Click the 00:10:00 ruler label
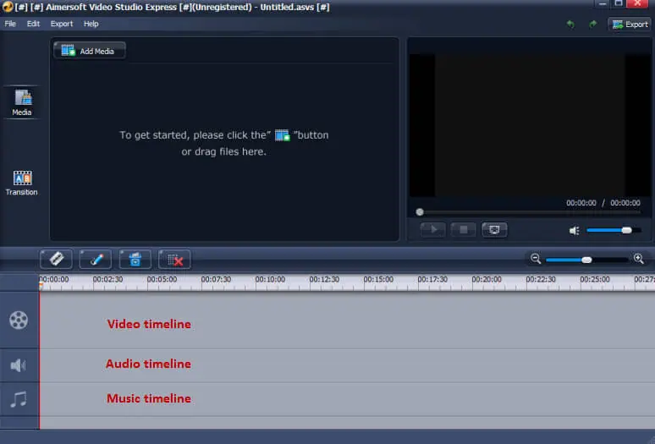655x444 pixels. coord(270,279)
